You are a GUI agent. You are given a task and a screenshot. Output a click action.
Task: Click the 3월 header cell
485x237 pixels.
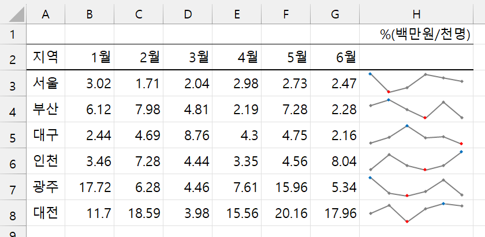188,58
